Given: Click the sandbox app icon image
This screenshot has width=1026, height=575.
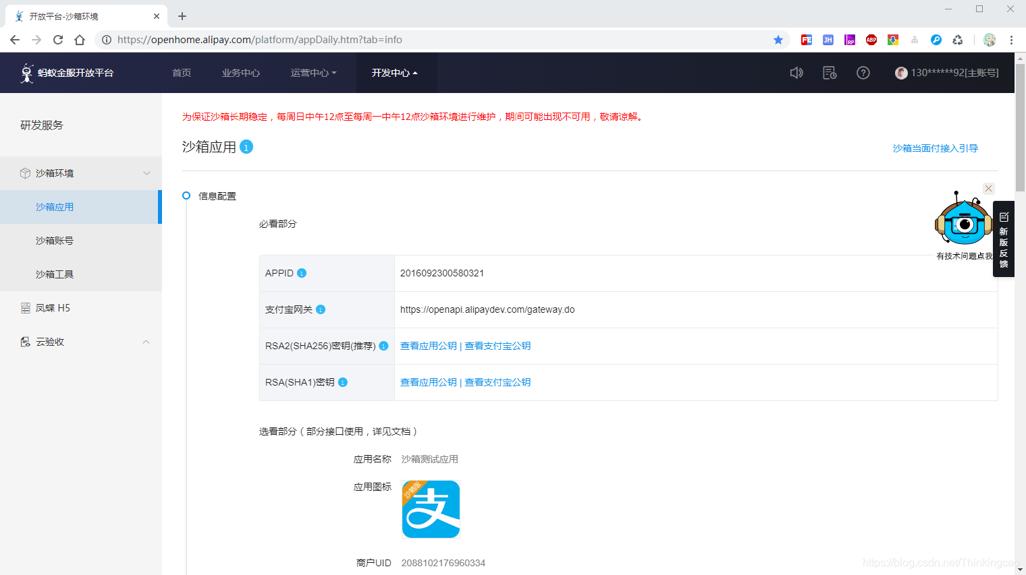Looking at the screenshot, I should (x=431, y=509).
